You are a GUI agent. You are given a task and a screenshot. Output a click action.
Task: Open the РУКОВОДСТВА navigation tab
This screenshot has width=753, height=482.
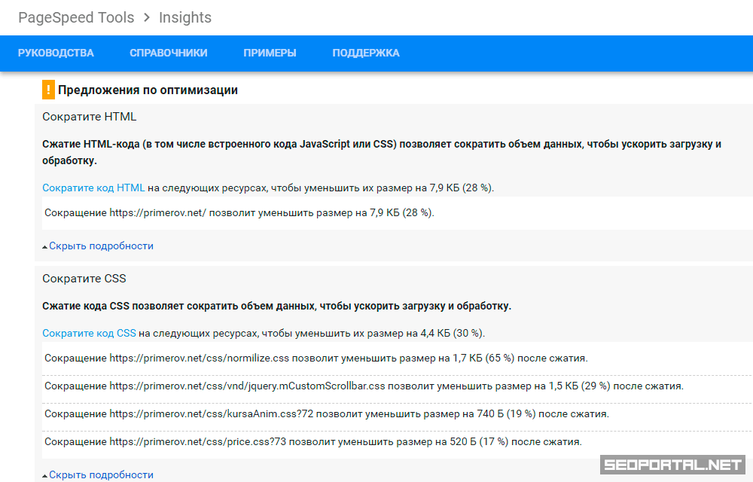56,53
